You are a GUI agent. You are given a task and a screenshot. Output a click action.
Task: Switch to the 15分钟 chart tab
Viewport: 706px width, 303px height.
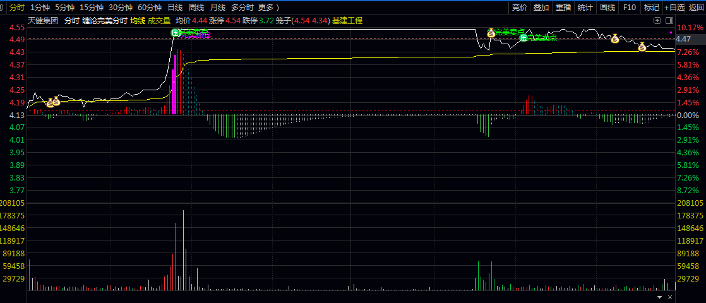pyautogui.click(x=92, y=7)
